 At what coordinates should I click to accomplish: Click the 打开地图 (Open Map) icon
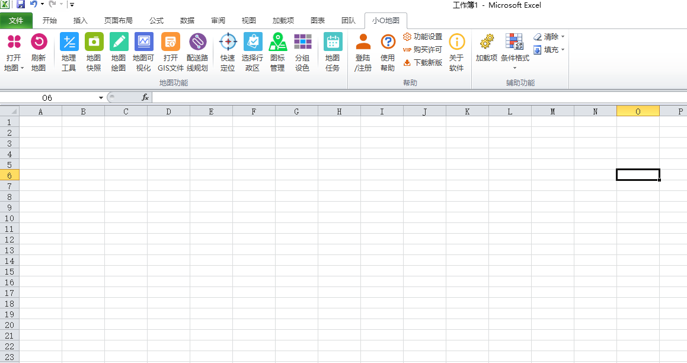tap(14, 42)
